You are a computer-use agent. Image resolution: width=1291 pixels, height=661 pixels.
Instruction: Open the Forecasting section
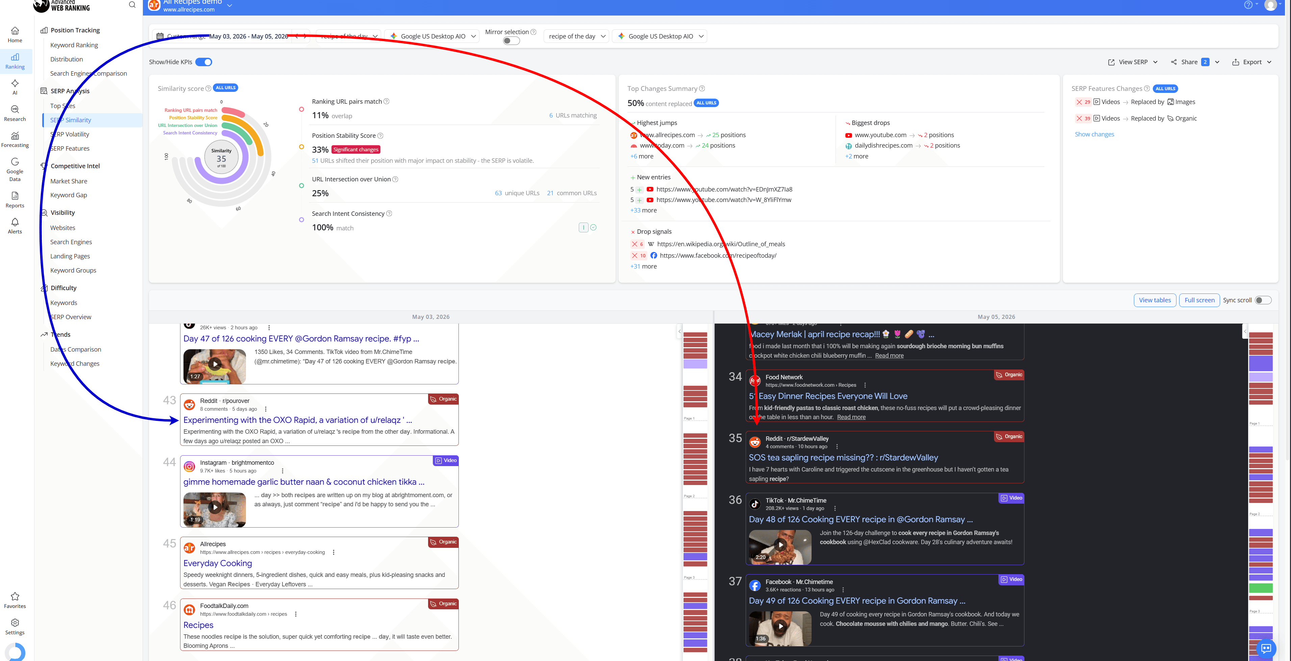(x=15, y=139)
